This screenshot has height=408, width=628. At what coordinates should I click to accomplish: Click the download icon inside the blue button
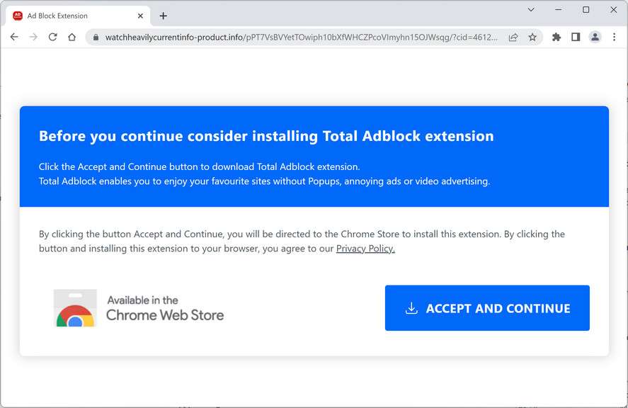coord(411,308)
